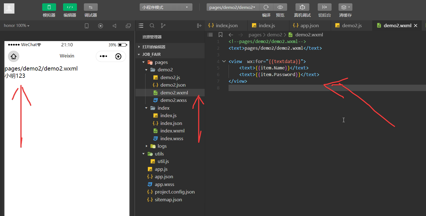Place cursor on editor line 8
Viewport: 426px width, 216px height.
[x=327, y=88]
